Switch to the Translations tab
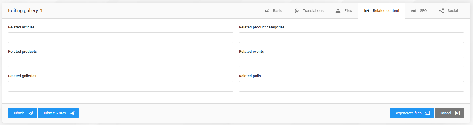473x125 pixels. [309, 11]
